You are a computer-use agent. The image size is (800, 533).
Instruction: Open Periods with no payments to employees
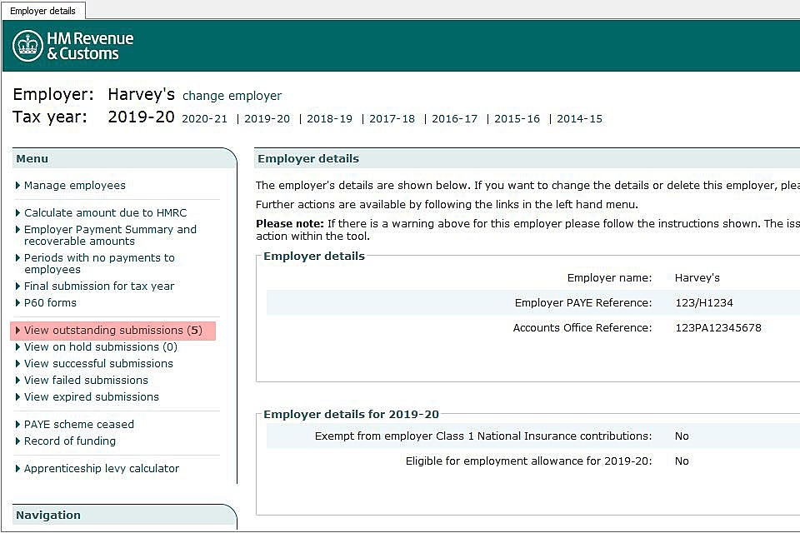click(98, 264)
